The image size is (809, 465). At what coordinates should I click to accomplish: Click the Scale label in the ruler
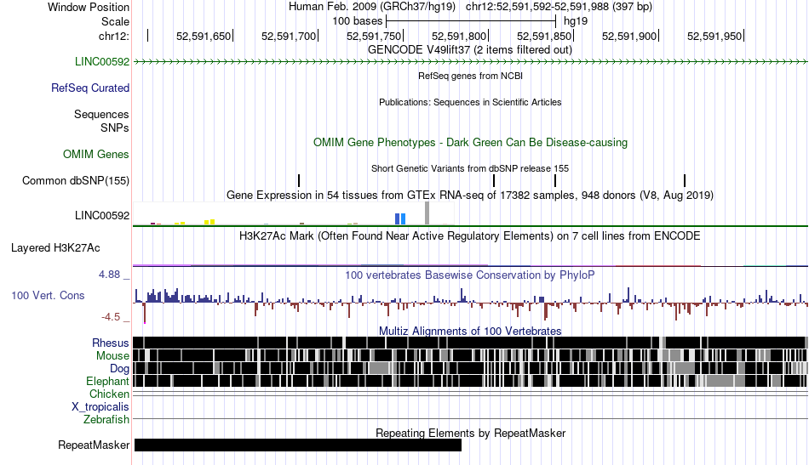[x=115, y=21]
